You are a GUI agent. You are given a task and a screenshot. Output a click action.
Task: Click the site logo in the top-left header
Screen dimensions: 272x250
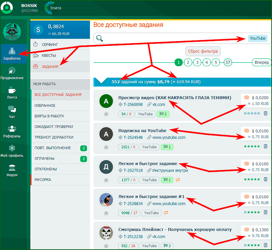point(6,7)
